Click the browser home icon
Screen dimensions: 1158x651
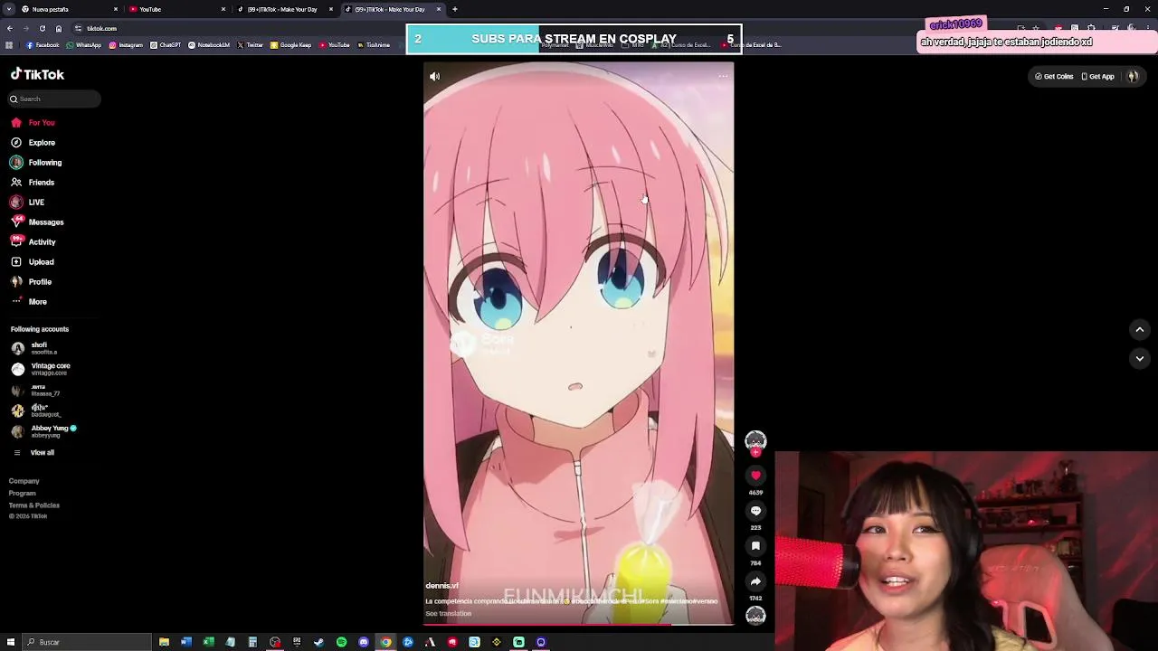pos(59,29)
